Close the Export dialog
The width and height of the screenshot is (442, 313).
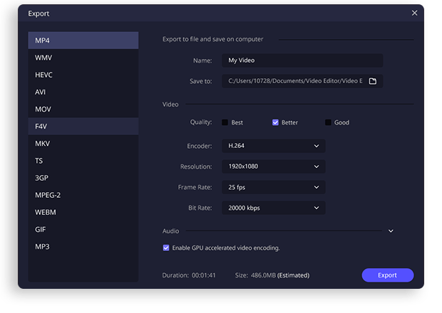[x=415, y=13]
